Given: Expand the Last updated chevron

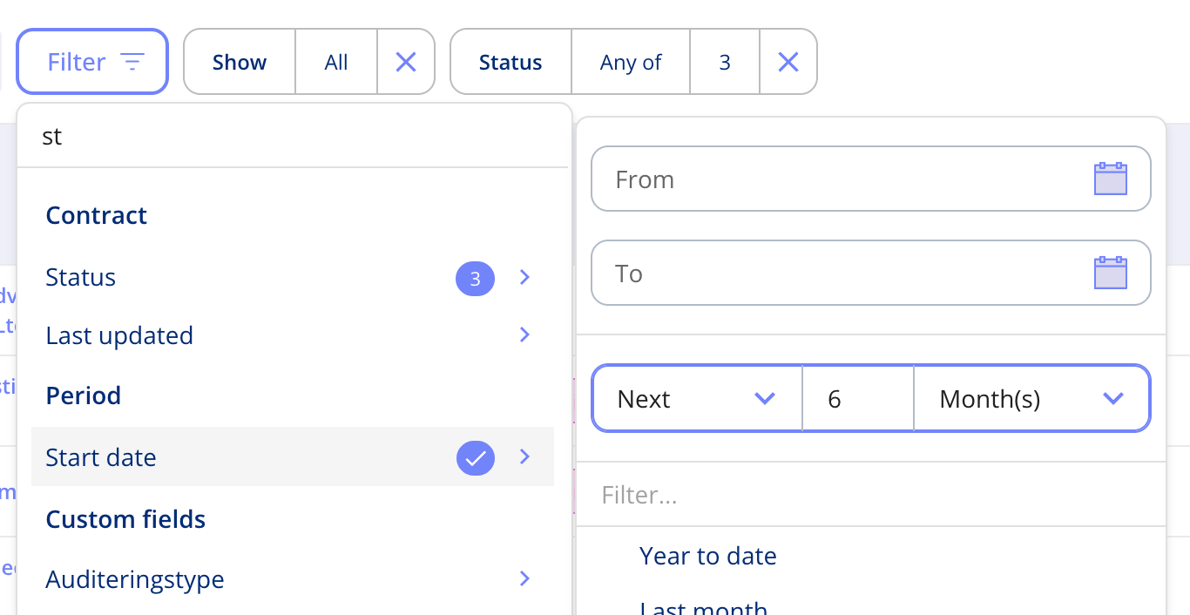Looking at the screenshot, I should (x=524, y=335).
